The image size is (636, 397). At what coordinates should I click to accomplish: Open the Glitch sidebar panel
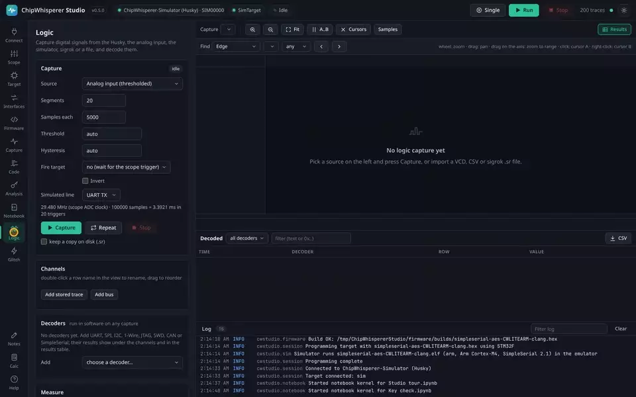14,254
